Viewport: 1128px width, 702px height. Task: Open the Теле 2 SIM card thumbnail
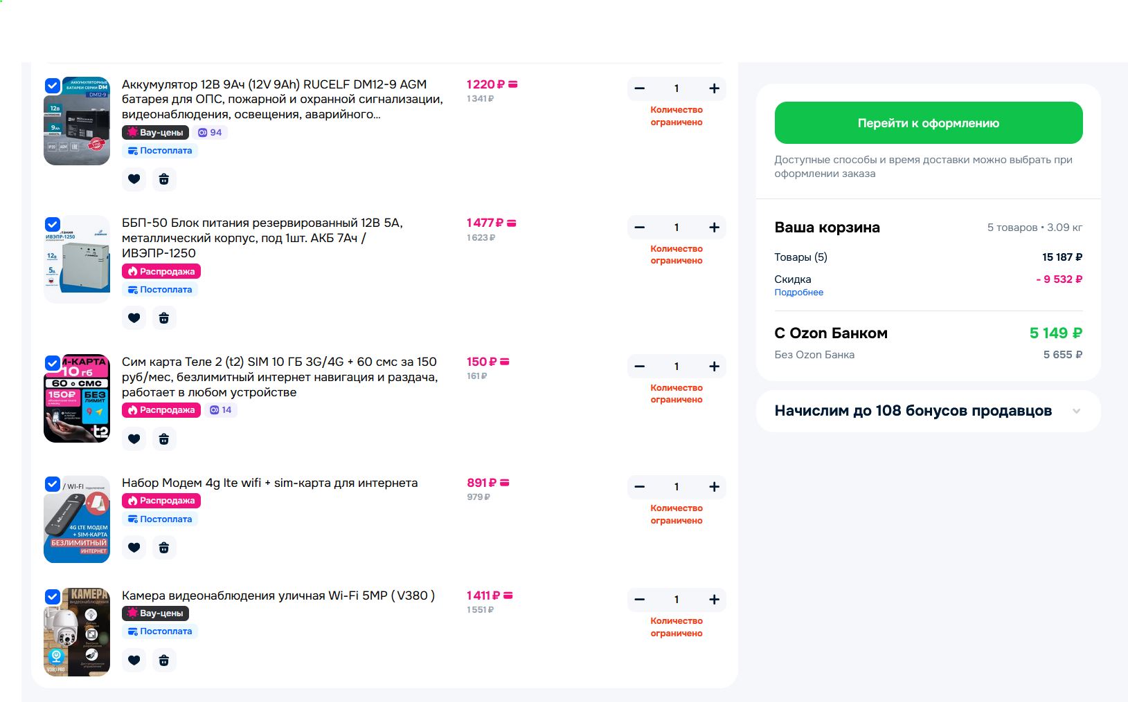[x=77, y=398]
